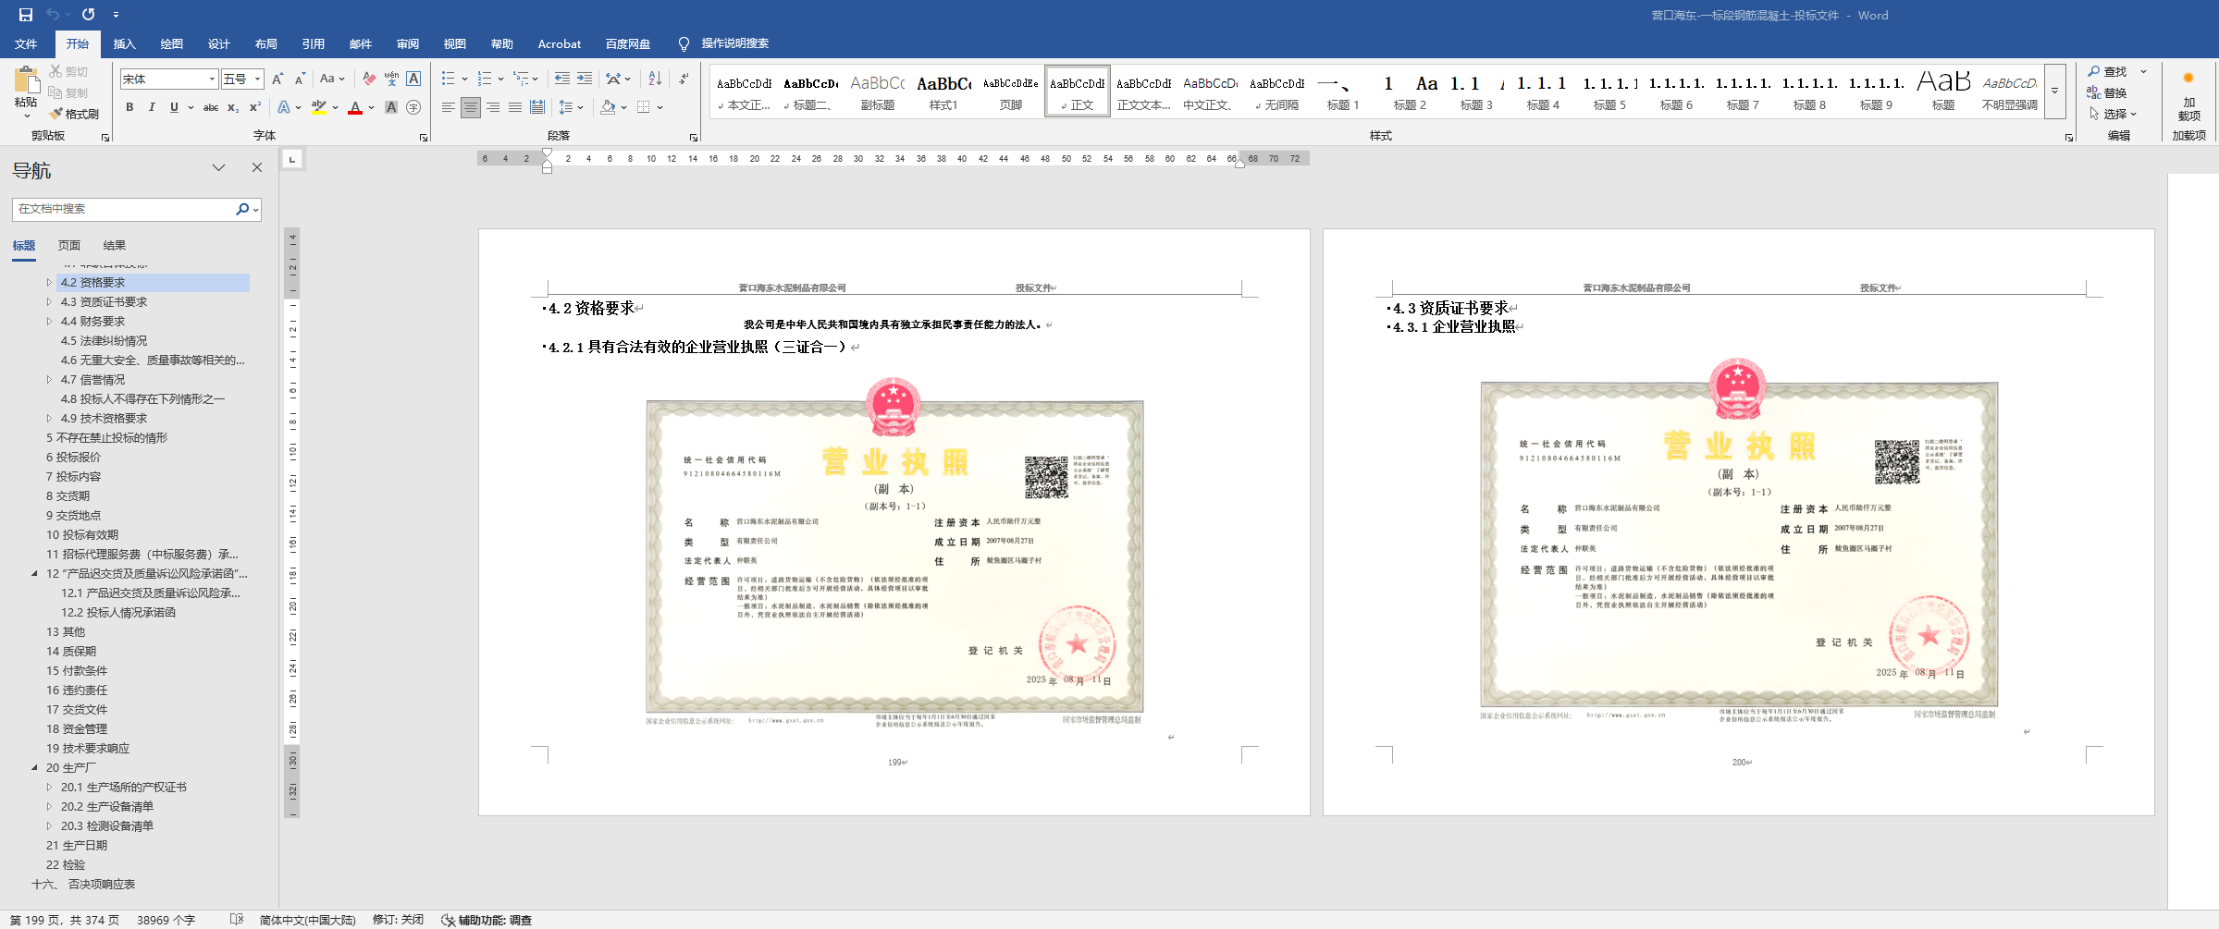
Task: Switch to the 插入 (Insert) ribbon tab
Action: [124, 44]
